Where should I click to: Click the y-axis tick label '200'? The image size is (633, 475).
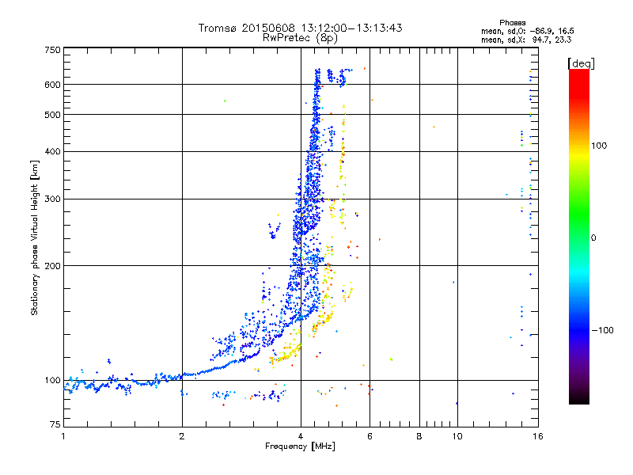click(x=52, y=266)
